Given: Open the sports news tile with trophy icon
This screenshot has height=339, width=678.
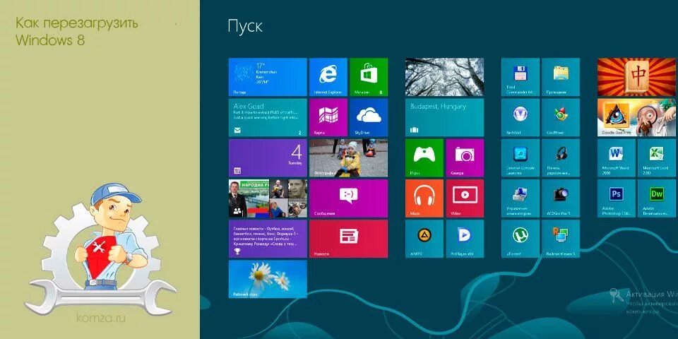Looking at the screenshot, I should coord(268,239).
